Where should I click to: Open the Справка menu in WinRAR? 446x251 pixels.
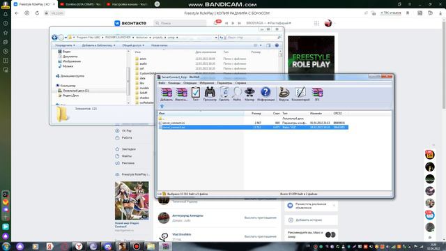point(240,83)
